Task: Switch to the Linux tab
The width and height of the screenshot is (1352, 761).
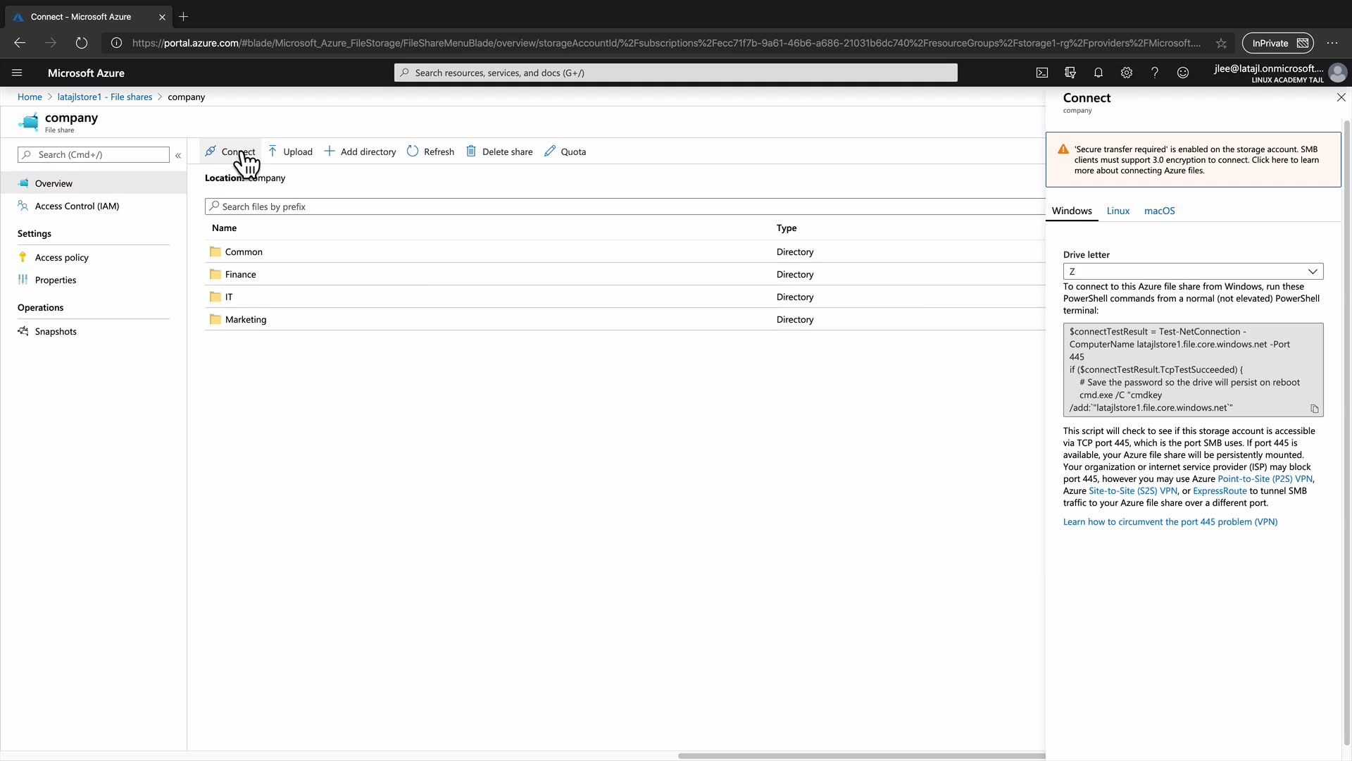Action: point(1118,211)
